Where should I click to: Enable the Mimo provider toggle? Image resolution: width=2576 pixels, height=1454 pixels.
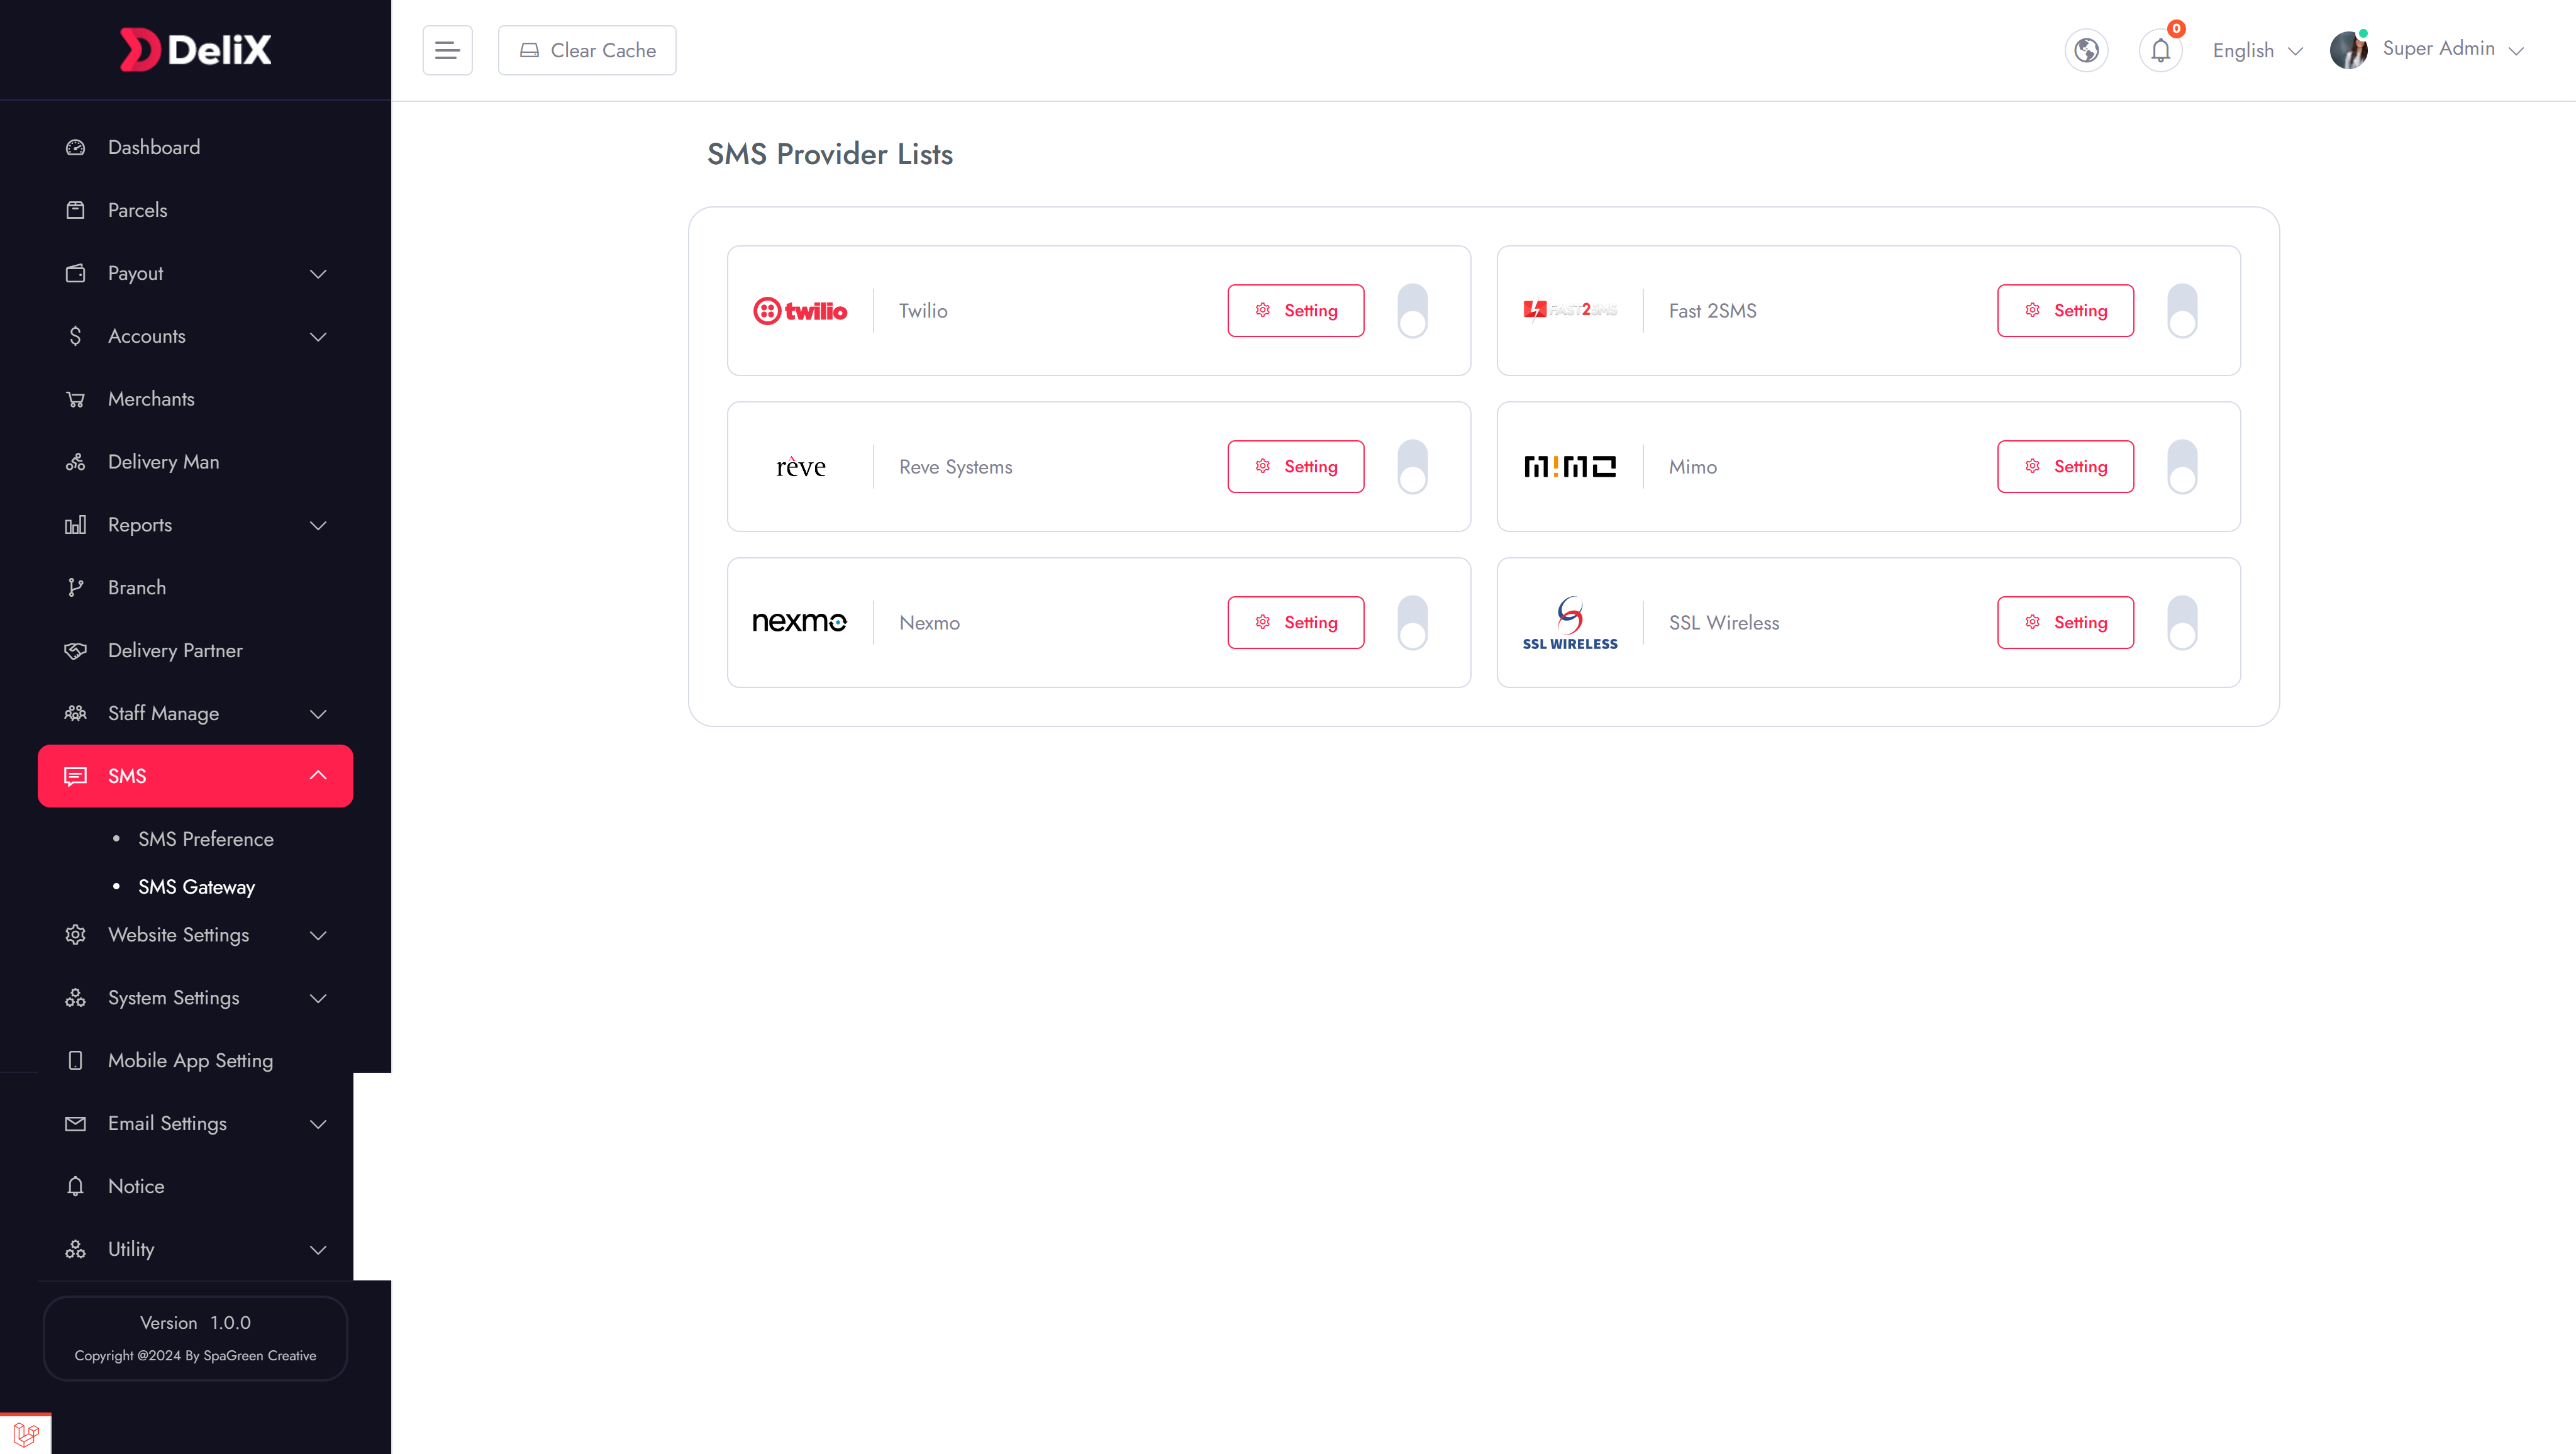pos(2182,467)
